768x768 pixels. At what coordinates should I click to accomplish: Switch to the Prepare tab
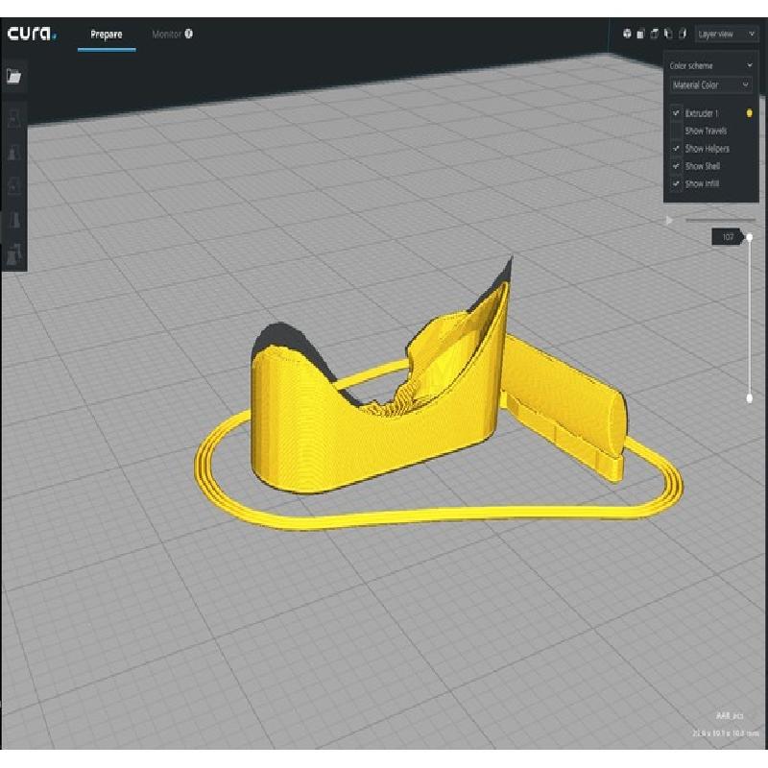click(x=107, y=35)
